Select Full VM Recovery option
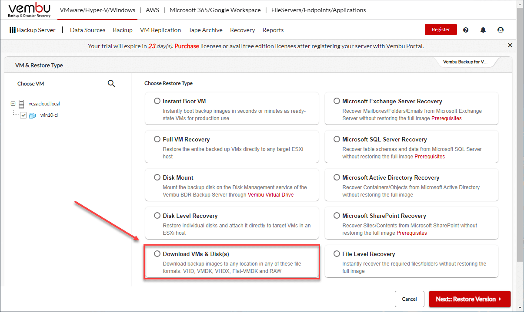Screen dimensions: 524x312 pos(157,139)
